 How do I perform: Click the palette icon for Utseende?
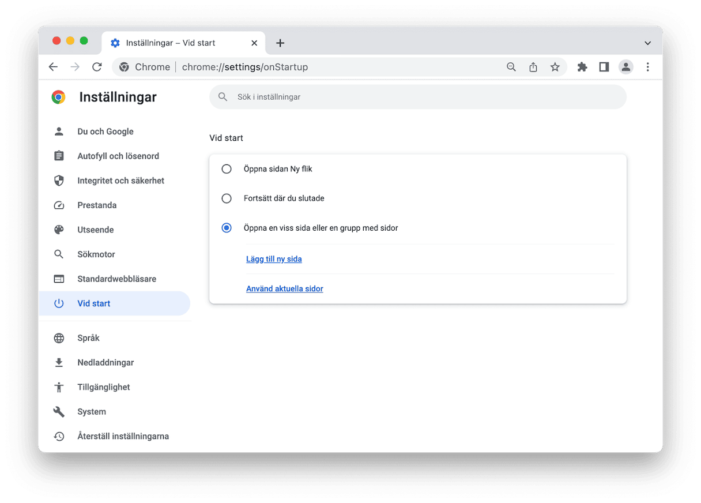(59, 230)
